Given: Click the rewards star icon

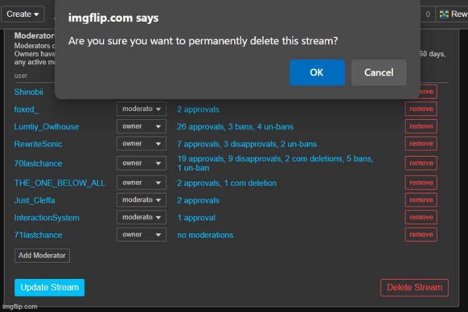Looking at the screenshot, I should point(444,14).
